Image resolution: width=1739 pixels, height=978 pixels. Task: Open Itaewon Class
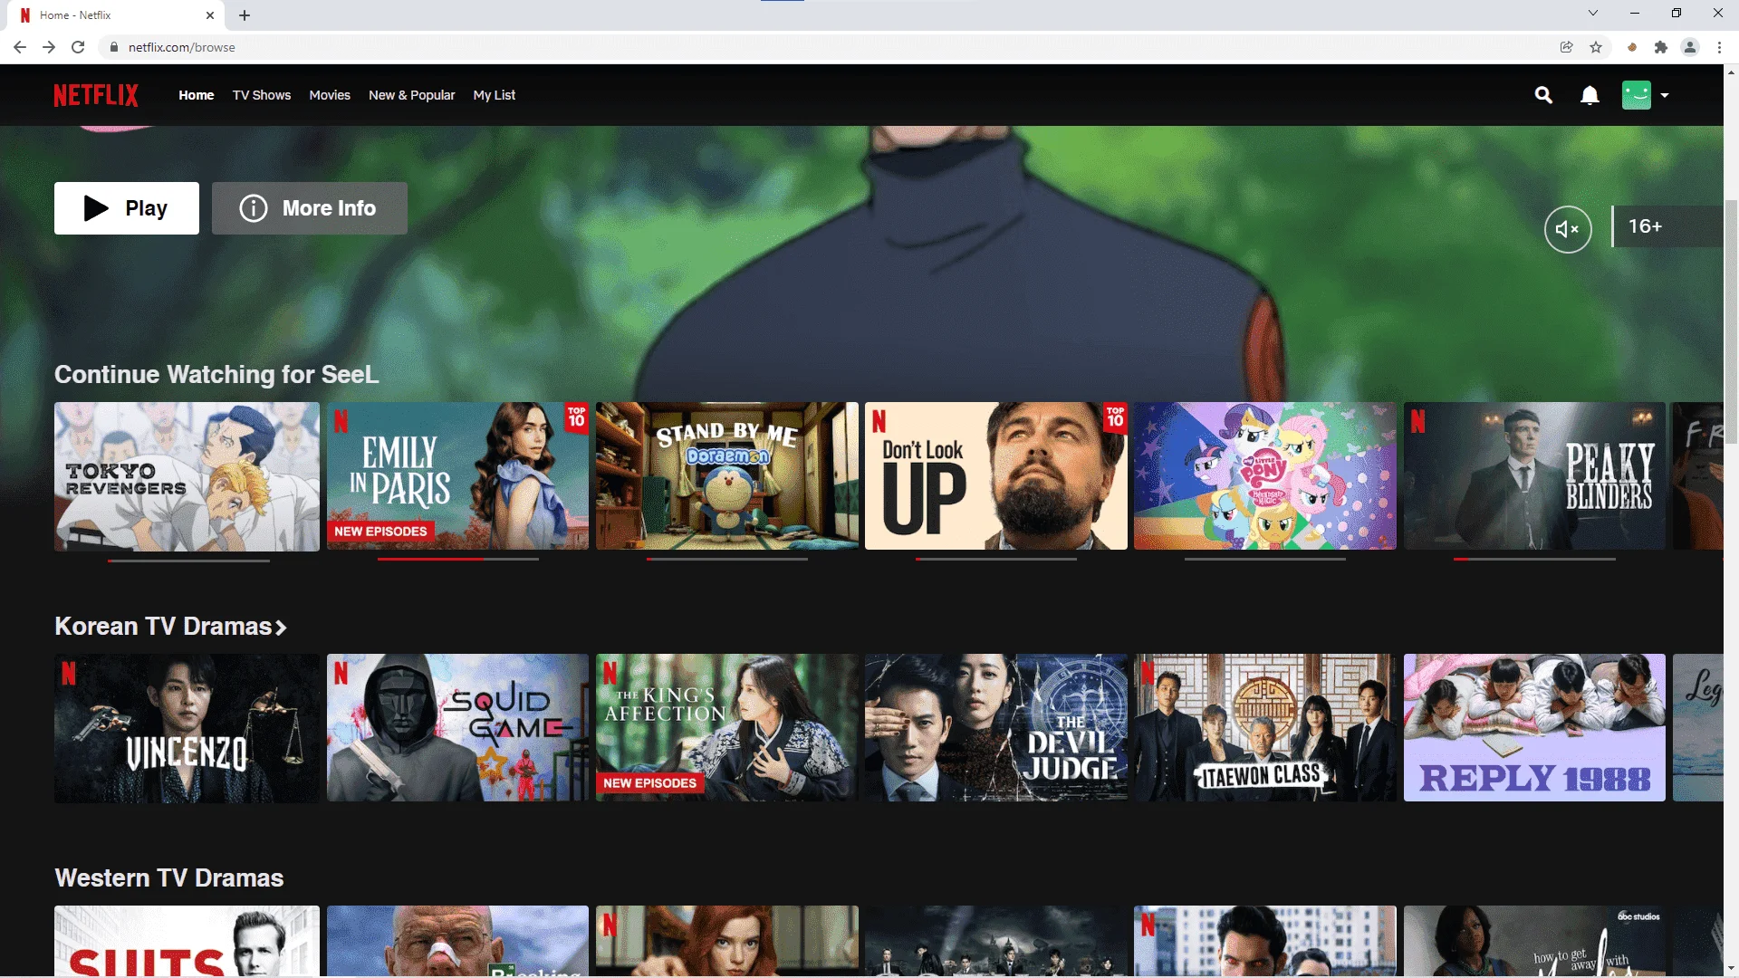(1265, 728)
